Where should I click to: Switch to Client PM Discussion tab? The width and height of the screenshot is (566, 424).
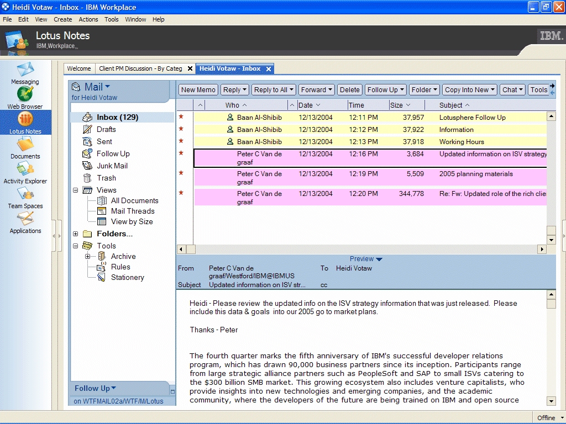140,68
